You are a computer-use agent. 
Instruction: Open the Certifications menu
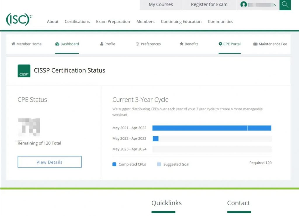77,22
